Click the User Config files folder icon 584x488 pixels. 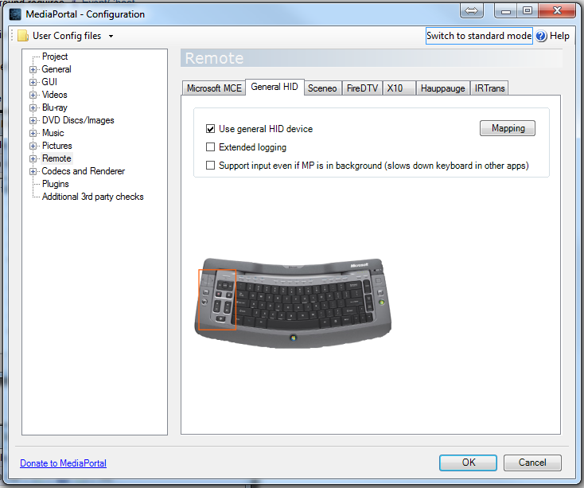[23, 36]
